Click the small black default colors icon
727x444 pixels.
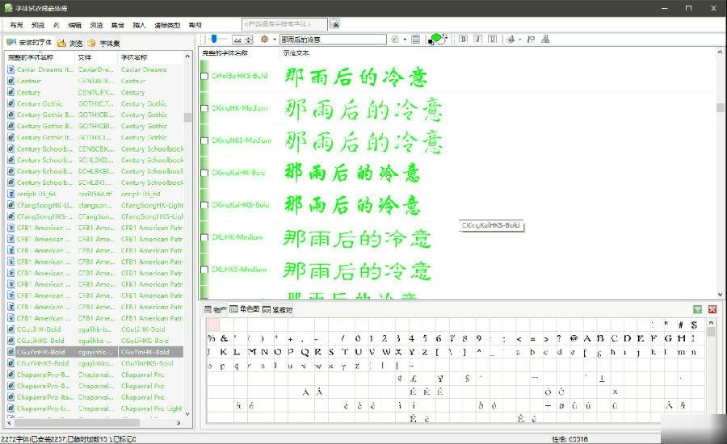[431, 42]
